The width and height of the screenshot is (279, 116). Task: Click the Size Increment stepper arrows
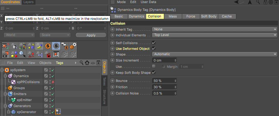[175, 61]
